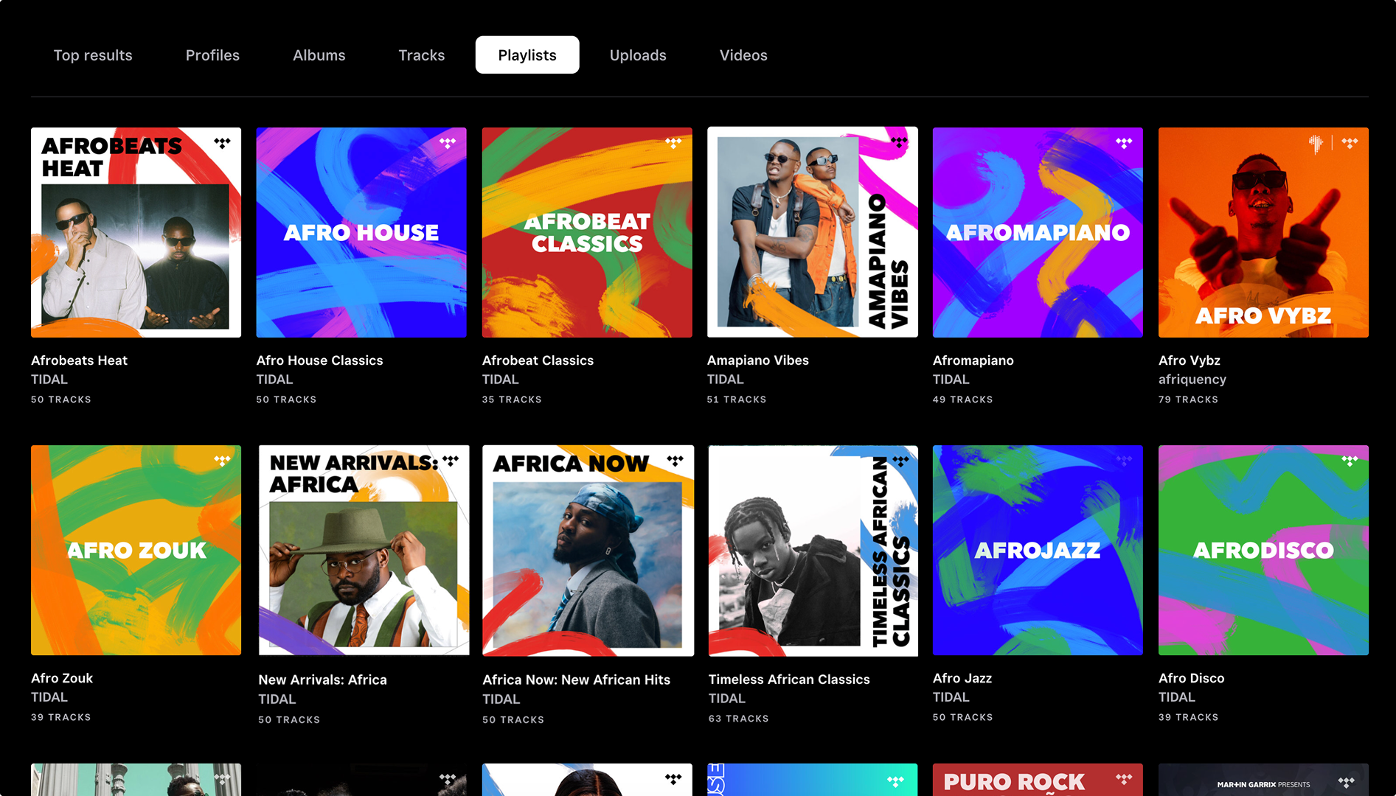This screenshot has height=796, width=1396.
Task: Open the Afromapiano playlist title
Action: (x=973, y=360)
